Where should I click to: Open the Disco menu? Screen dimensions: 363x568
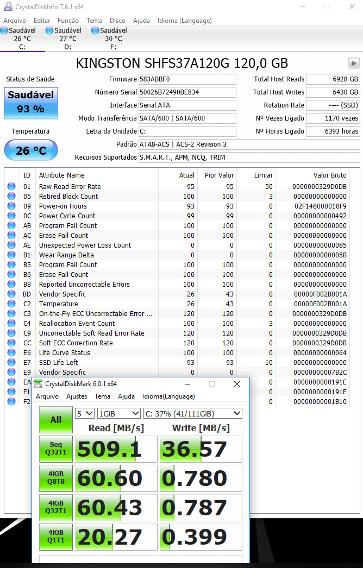pos(117,21)
